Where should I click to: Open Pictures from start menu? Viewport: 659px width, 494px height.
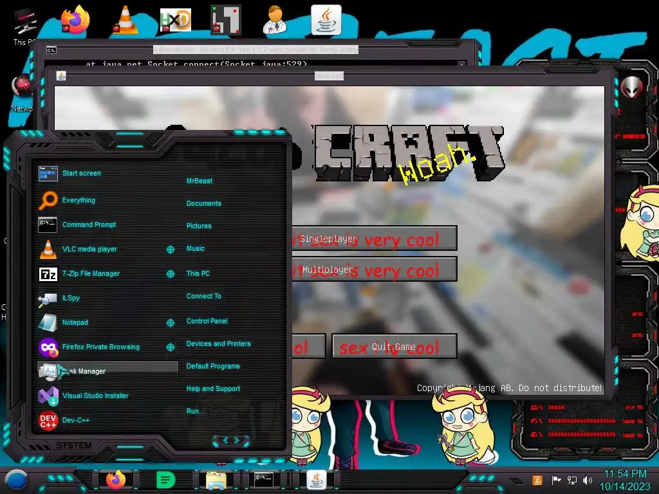pyautogui.click(x=199, y=226)
